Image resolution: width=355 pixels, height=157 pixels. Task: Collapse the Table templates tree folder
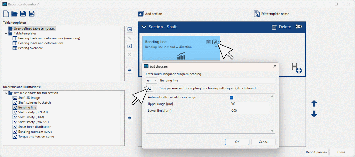click(x=6, y=33)
